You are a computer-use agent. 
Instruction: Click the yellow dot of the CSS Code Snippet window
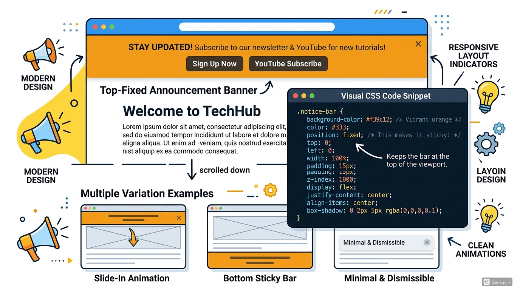(303, 96)
